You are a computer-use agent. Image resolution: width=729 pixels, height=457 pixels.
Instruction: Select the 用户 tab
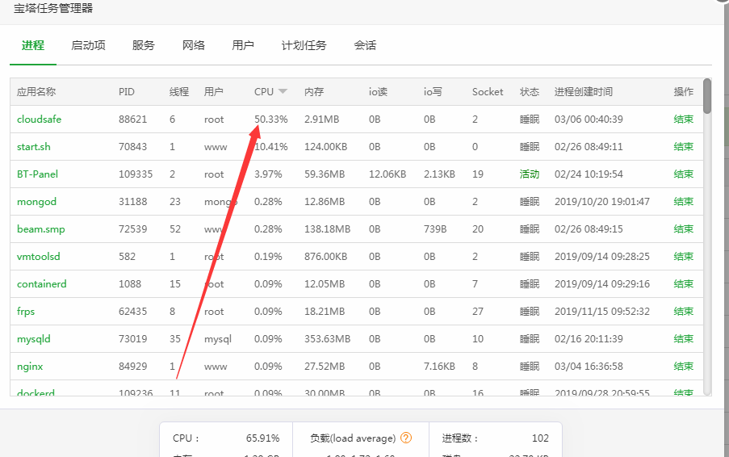[243, 46]
